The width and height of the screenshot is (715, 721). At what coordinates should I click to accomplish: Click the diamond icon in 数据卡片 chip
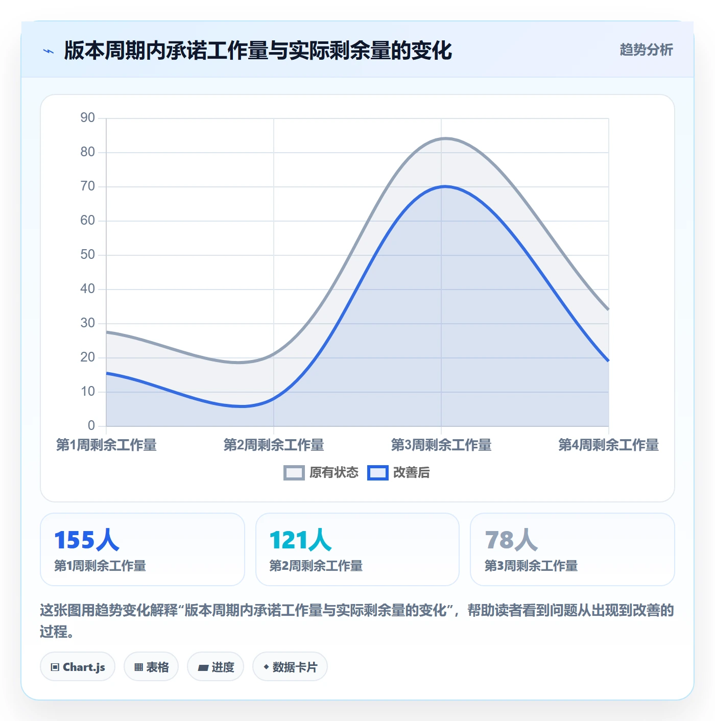(266, 667)
